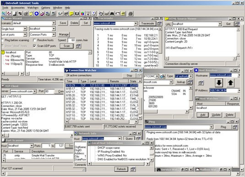
Task: Open the Tools menu
Action: click(x=5, y=8)
